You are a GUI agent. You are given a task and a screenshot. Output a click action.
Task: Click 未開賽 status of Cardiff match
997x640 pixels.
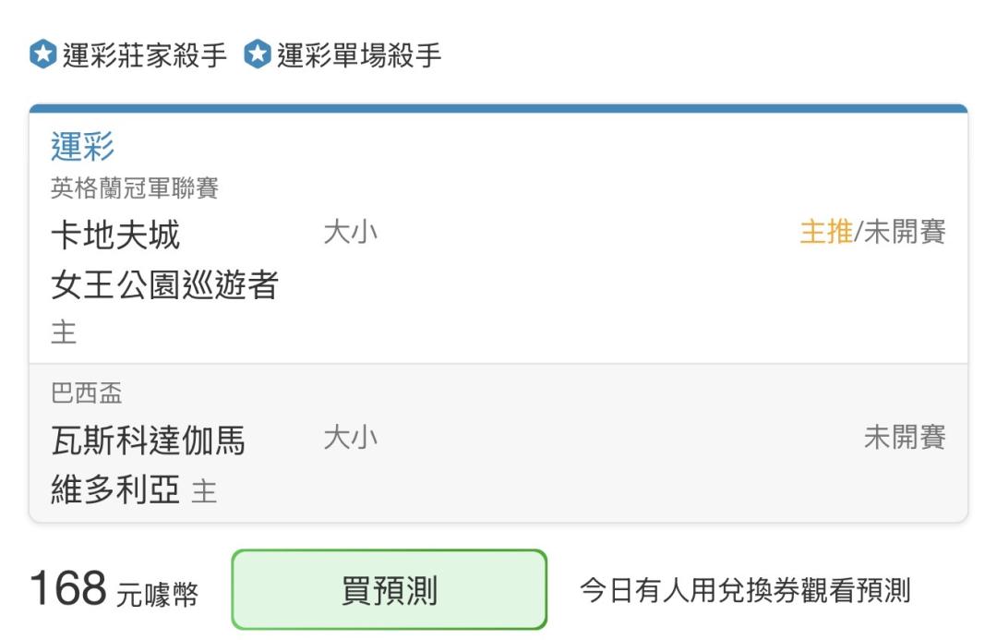(904, 232)
